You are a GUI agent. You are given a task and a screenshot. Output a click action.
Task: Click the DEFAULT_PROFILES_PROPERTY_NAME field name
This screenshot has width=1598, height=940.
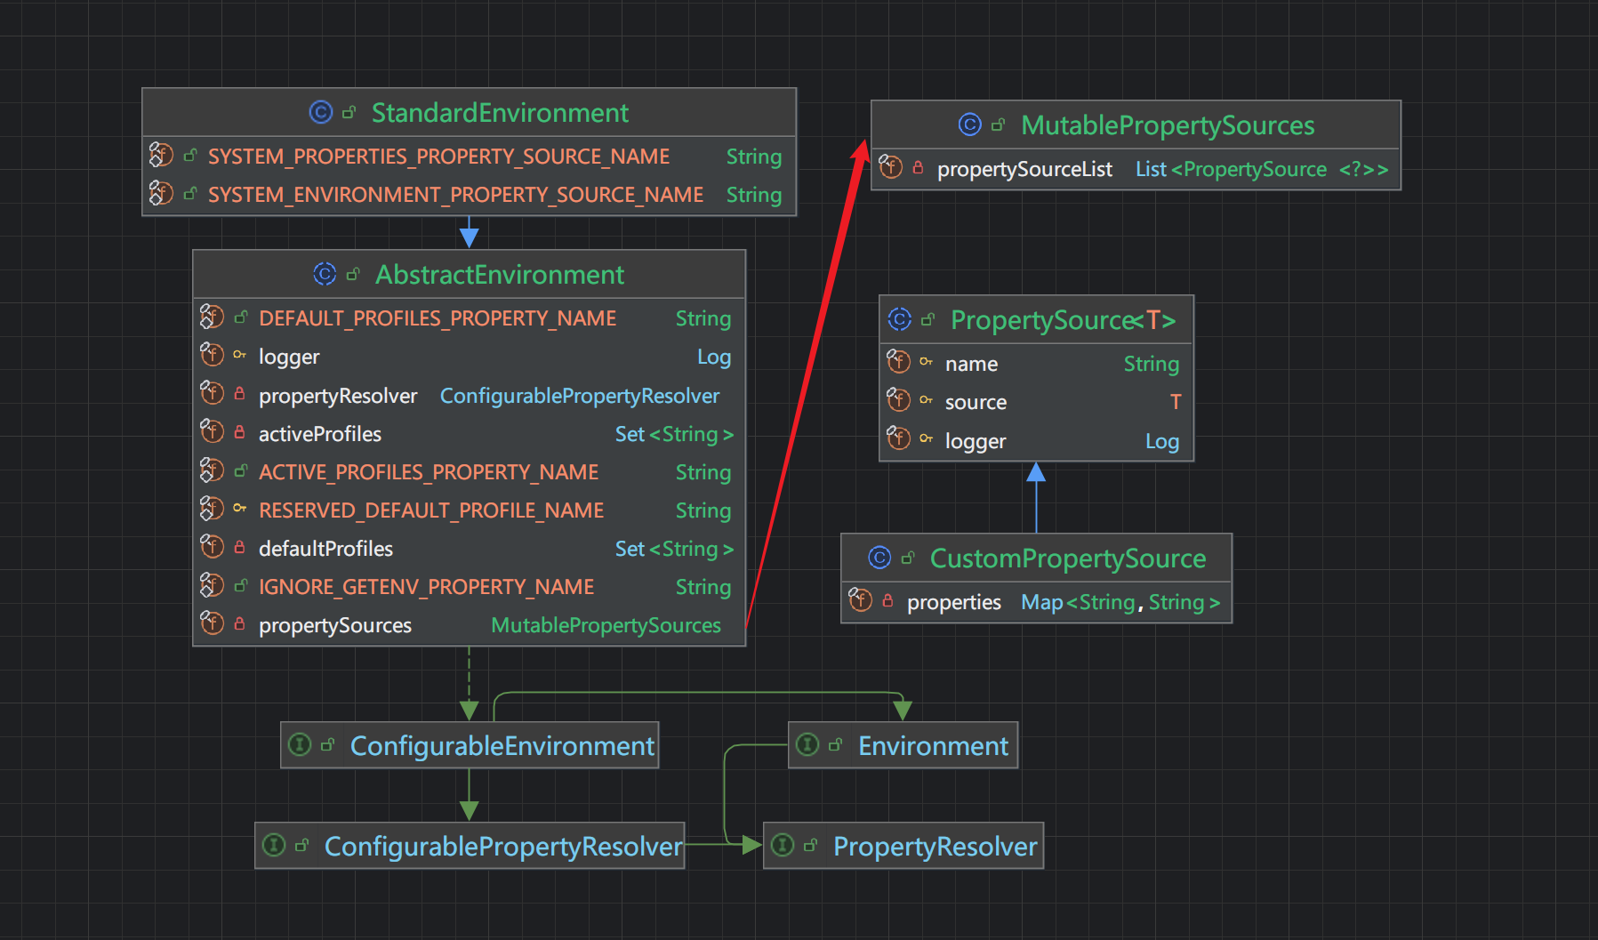[438, 318]
